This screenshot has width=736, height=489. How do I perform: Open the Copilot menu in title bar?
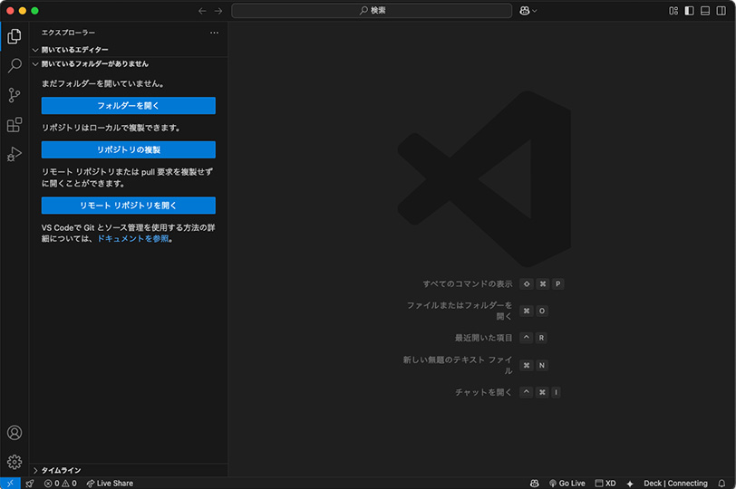(x=528, y=11)
